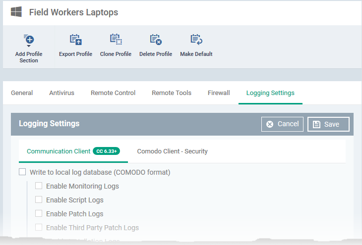The width and height of the screenshot is (362, 245).
Task: Go to the Remote Control tab
Action: pyautogui.click(x=113, y=93)
